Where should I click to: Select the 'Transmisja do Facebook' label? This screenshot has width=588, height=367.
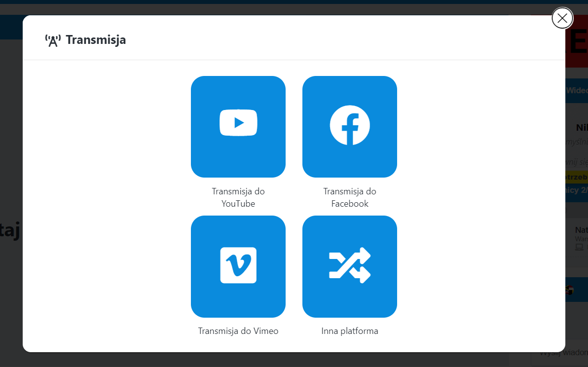350,197
